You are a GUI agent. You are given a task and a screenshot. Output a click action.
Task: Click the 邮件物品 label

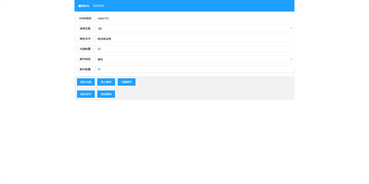85,59
